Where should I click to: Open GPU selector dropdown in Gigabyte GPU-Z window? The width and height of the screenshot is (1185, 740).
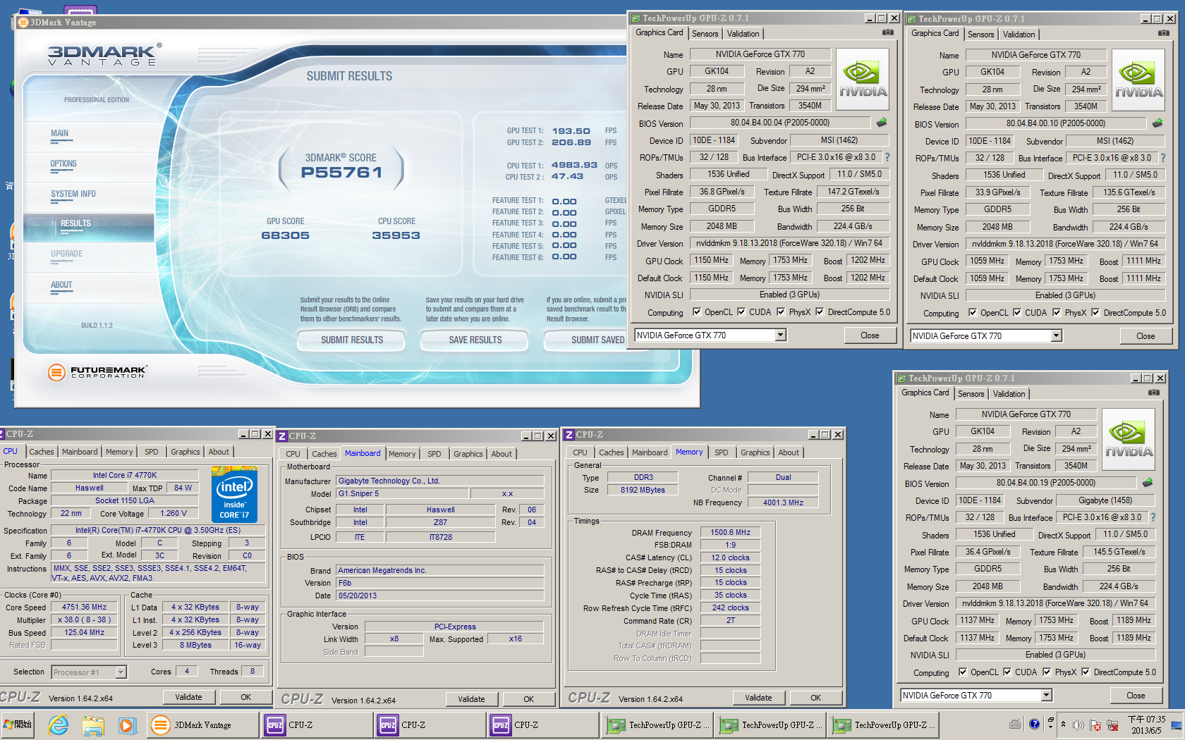[1047, 696]
